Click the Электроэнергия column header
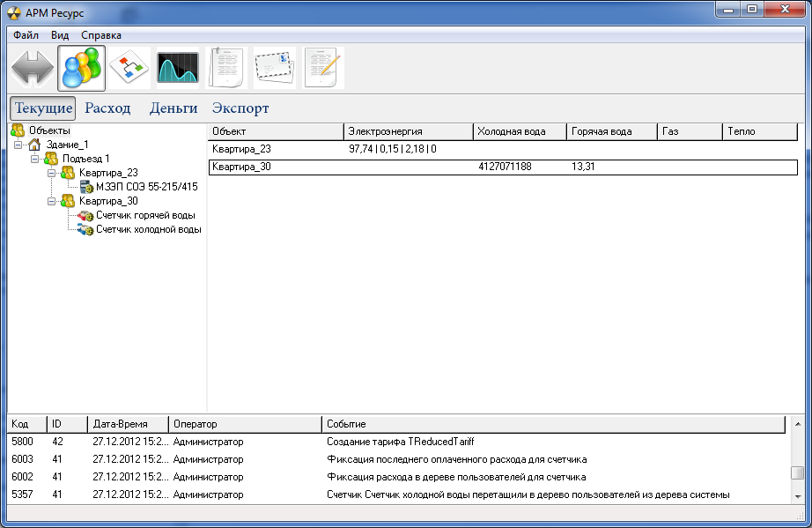 408,131
